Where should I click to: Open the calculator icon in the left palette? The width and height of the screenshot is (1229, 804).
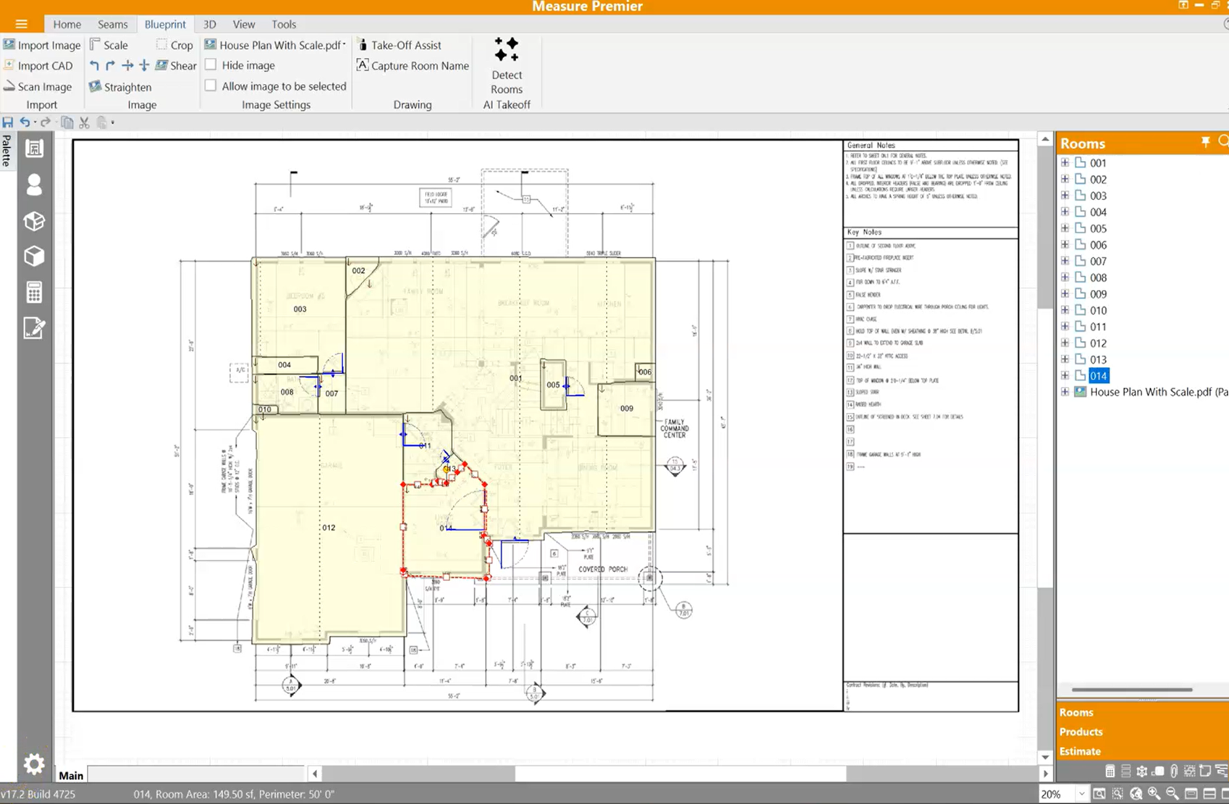(x=33, y=292)
